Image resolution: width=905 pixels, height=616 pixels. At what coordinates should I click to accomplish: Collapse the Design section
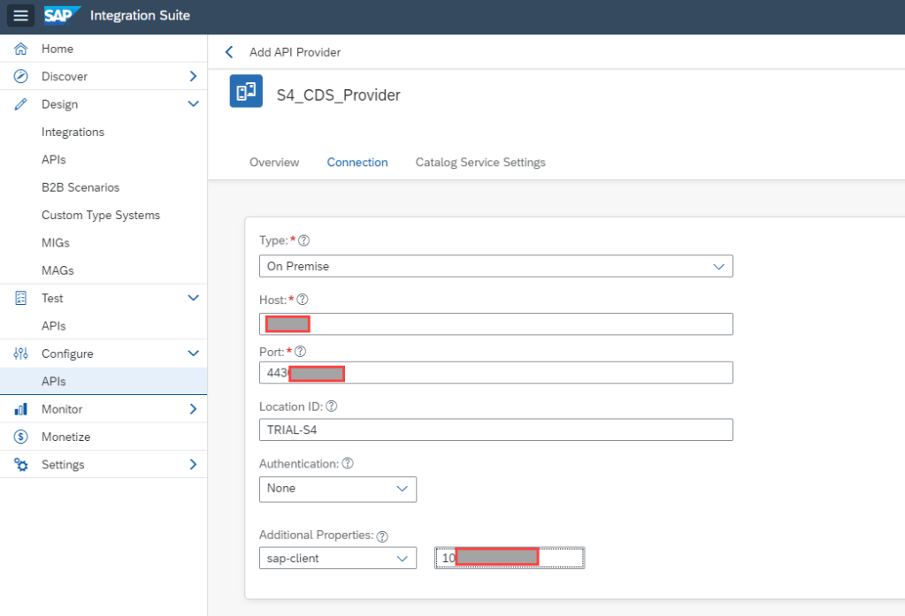click(193, 104)
